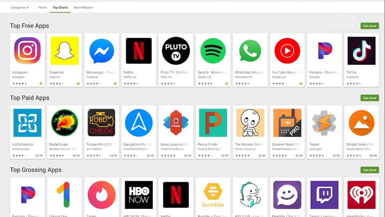385x217 pixels.
Task: Open the Twitch app icon
Action: [x=324, y=195]
